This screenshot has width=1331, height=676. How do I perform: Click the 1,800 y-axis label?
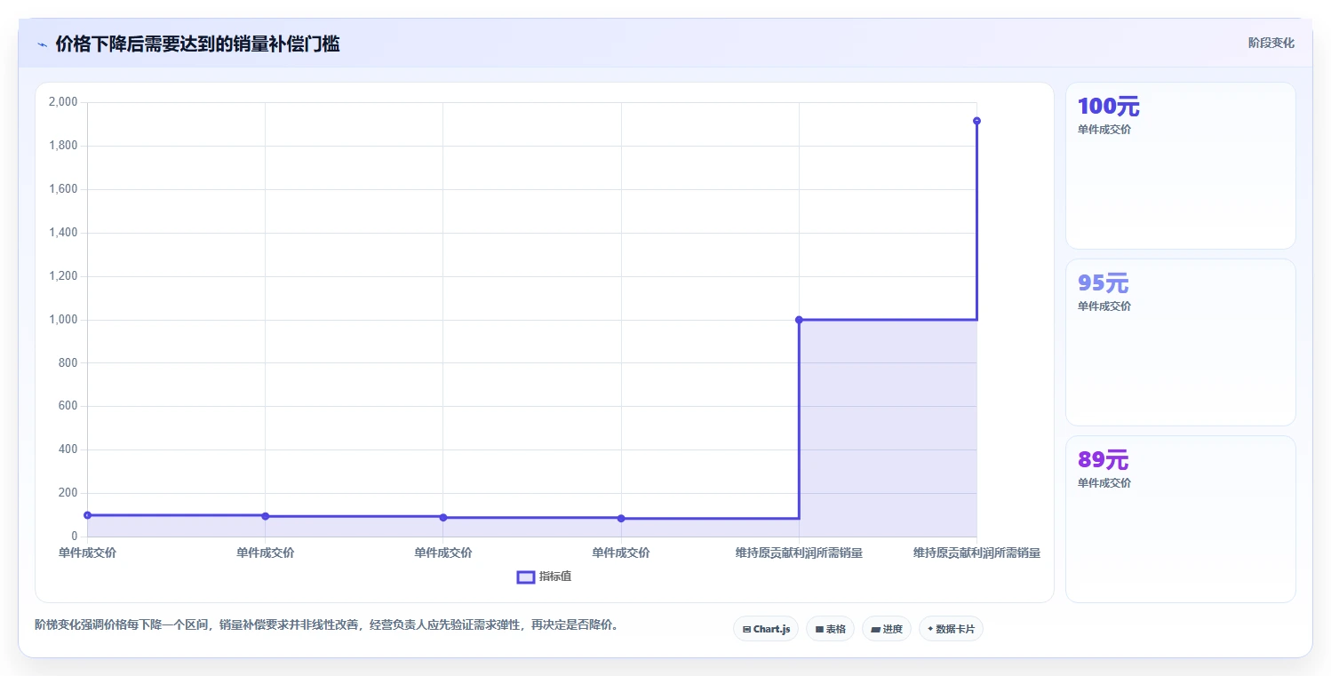click(x=63, y=146)
